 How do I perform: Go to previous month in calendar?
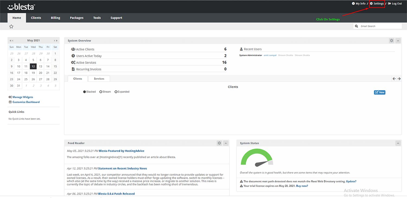click(13, 41)
